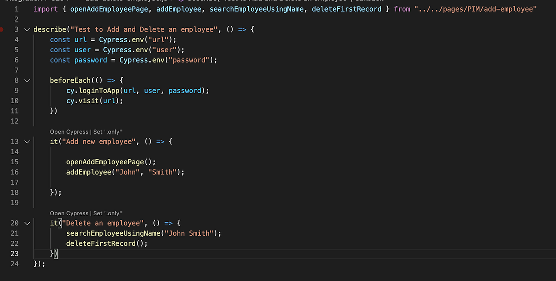
Task: Collapse the describe block on line 3
Action: click(26, 29)
